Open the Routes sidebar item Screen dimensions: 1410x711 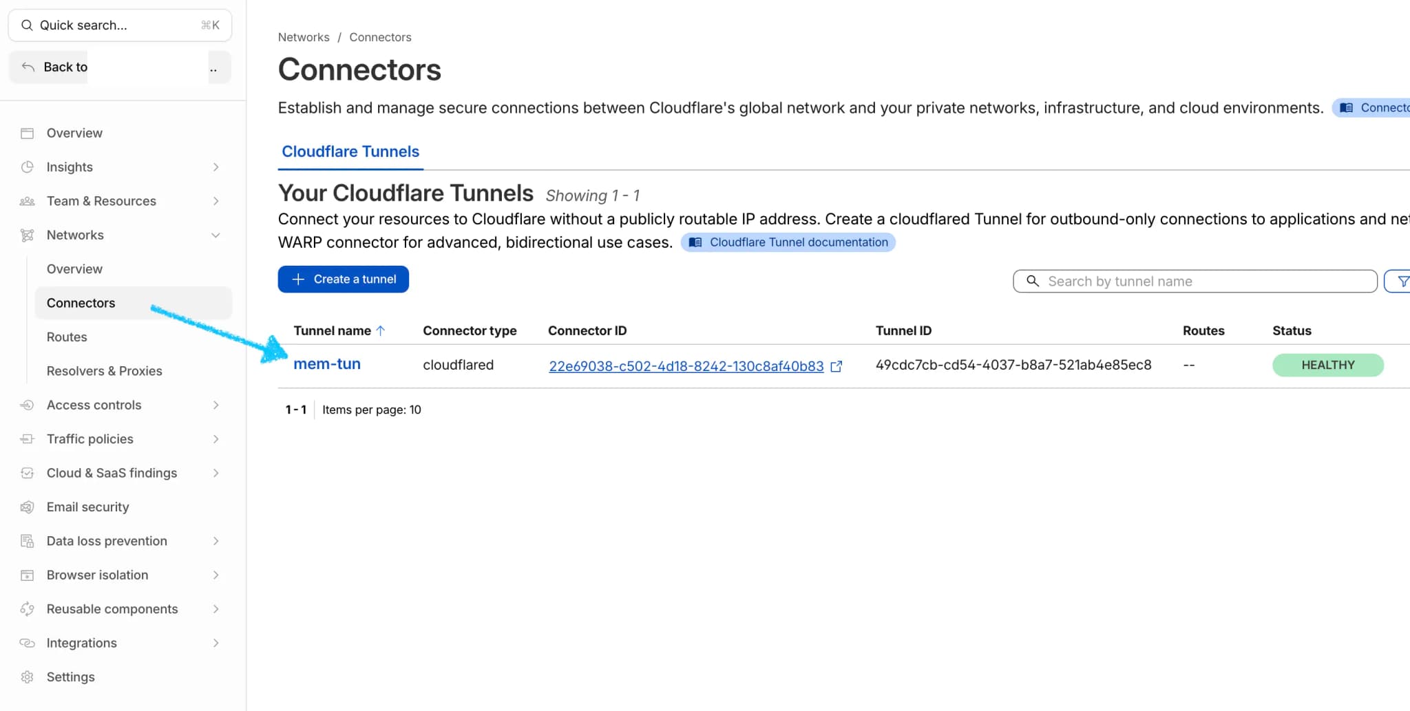click(67, 337)
